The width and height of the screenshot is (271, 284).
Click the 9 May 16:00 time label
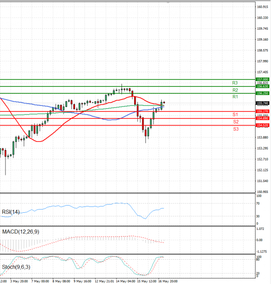pos(82,281)
